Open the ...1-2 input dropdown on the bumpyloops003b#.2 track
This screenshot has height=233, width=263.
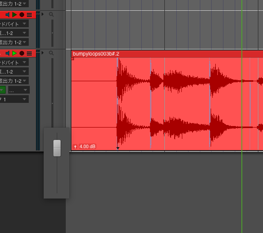pos(14,71)
